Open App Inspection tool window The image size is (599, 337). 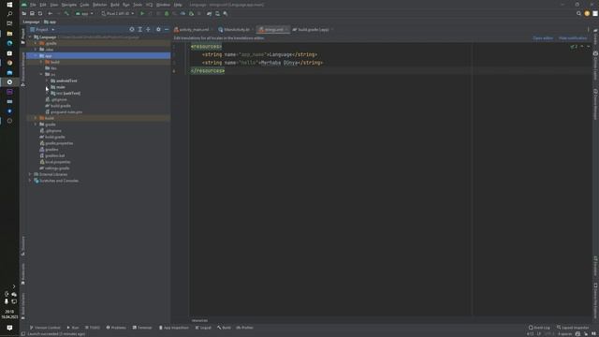[174, 328]
